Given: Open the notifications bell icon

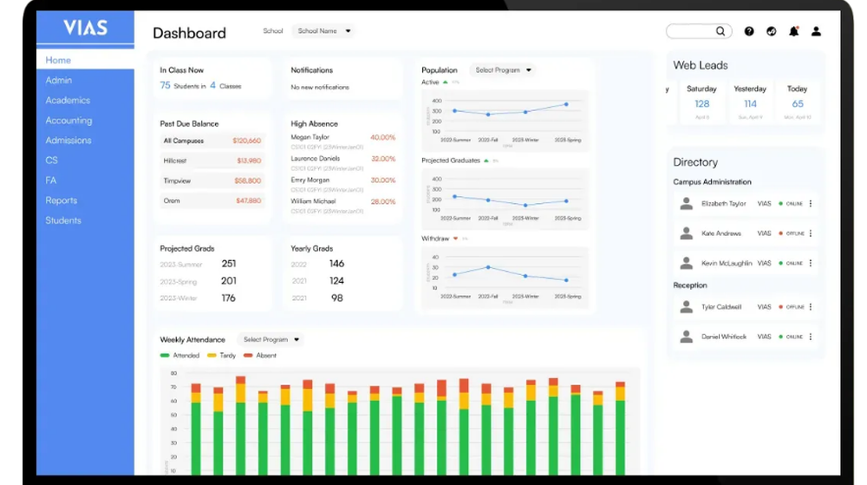Looking at the screenshot, I should [793, 31].
